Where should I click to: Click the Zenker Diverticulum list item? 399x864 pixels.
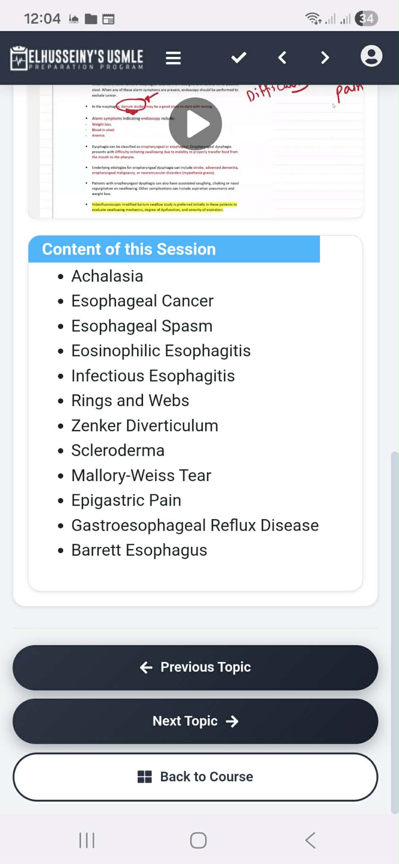coord(145,425)
